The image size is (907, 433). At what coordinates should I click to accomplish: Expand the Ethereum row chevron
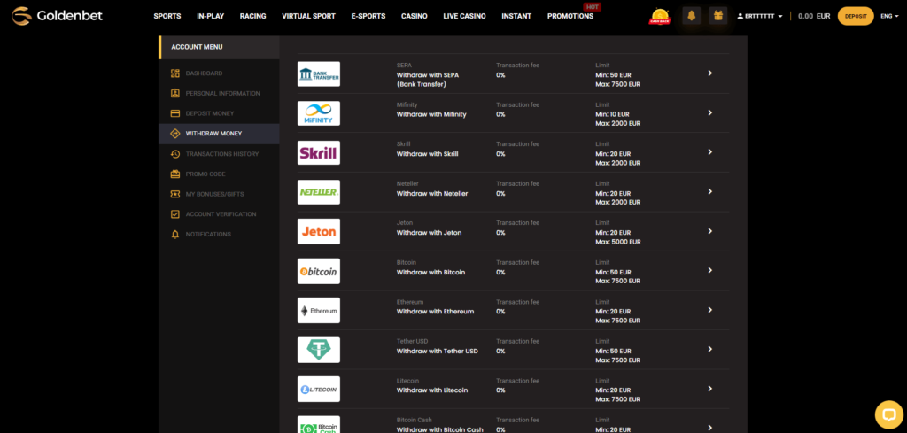click(710, 310)
